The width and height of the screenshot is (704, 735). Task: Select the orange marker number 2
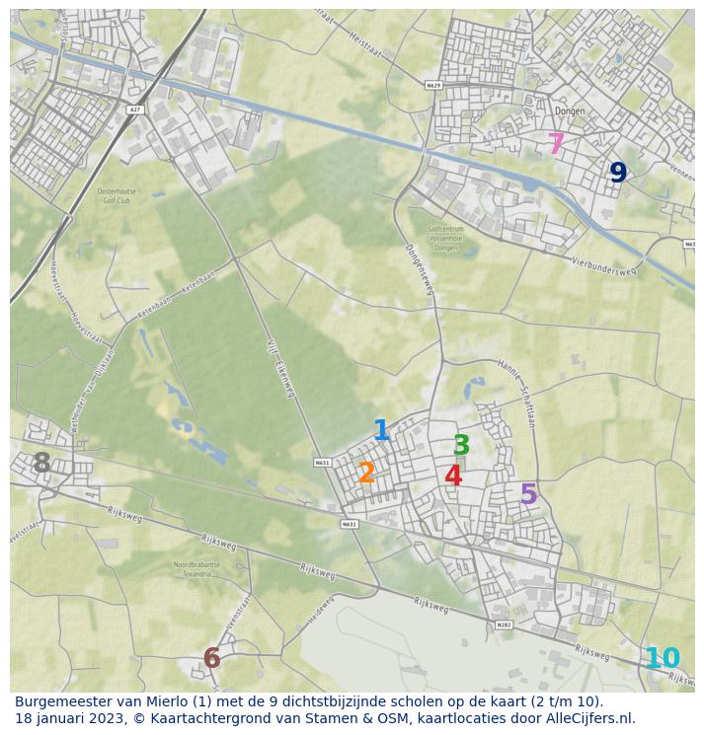coord(366,474)
